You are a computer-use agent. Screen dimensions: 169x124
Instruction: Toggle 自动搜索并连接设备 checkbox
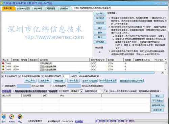[x=20, y=76]
